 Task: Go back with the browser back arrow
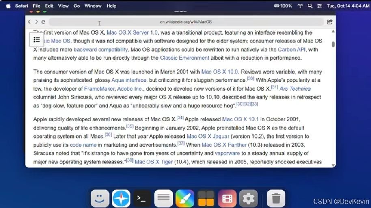(29, 22)
